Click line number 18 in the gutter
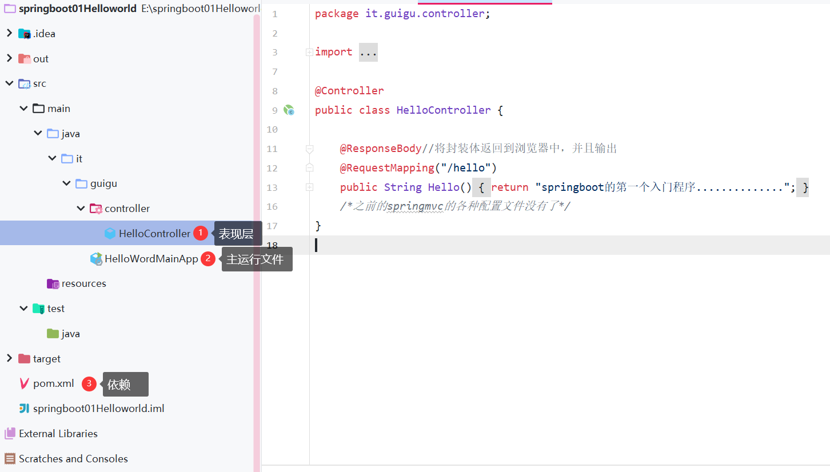The height and width of the screenshot is (472, 830). [x=272, y=245]
